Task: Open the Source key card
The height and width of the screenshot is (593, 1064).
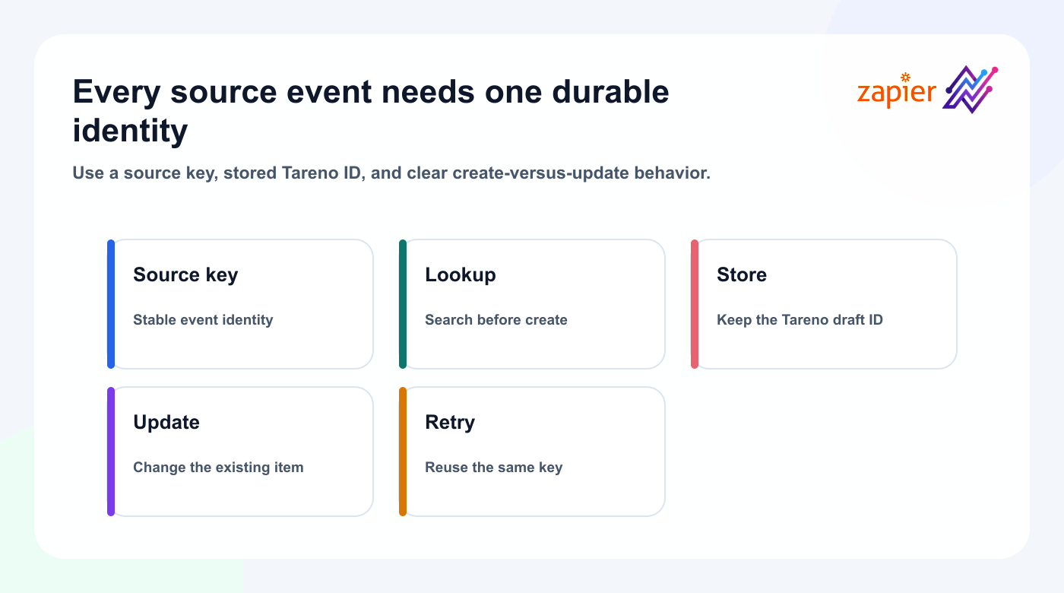Action: click(x=240, y=304)
